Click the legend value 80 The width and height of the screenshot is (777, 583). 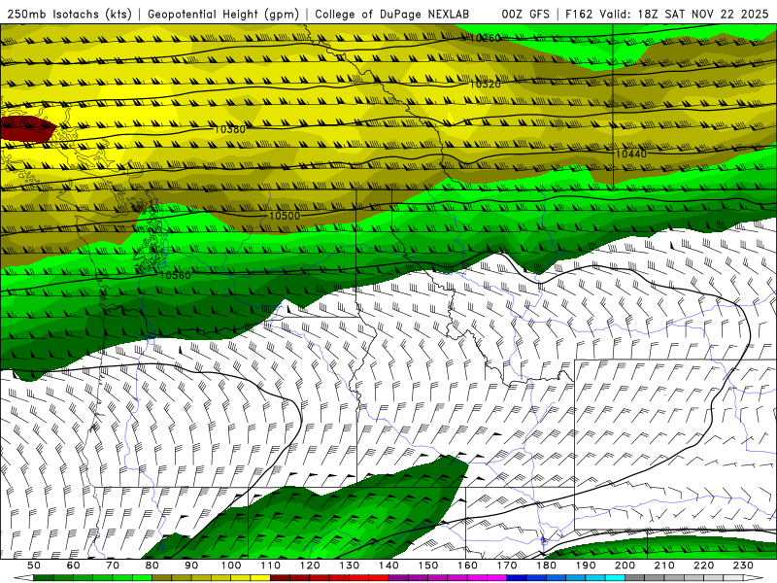pos(152,566)
